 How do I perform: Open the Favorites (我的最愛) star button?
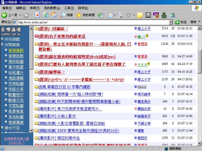pyautogui.click(x=85, y=15)
